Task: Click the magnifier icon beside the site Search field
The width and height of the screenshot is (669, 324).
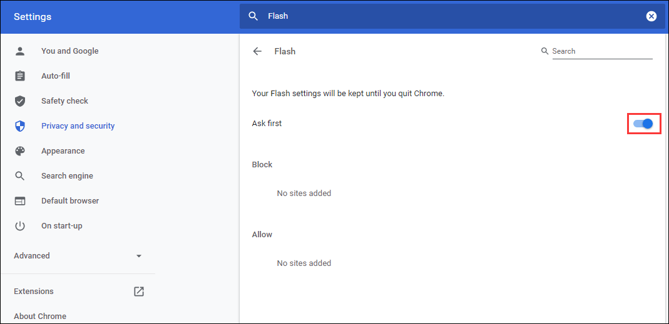Action: [544, 51]
